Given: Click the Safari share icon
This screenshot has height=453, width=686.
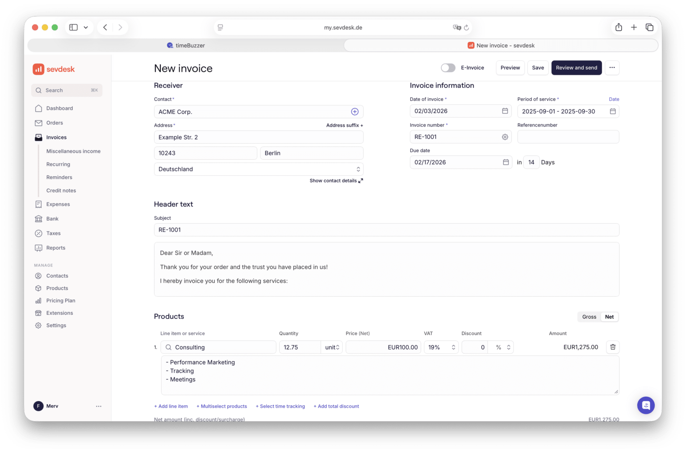Looking at the screenshot, I should (619, 28).
